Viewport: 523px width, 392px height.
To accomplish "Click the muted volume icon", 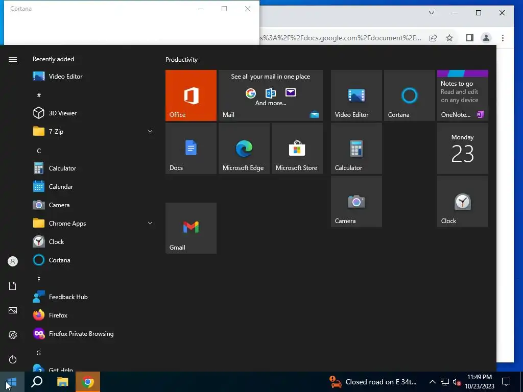I will coord(457,382).
